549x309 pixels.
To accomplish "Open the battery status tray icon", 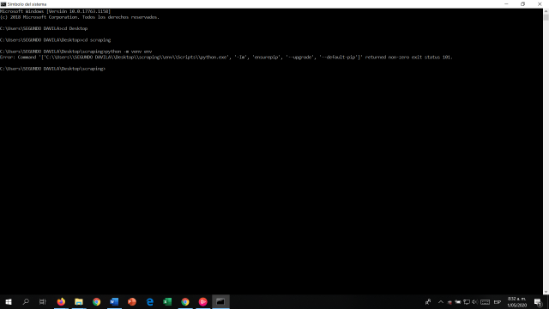I will (x=458, y=301).
